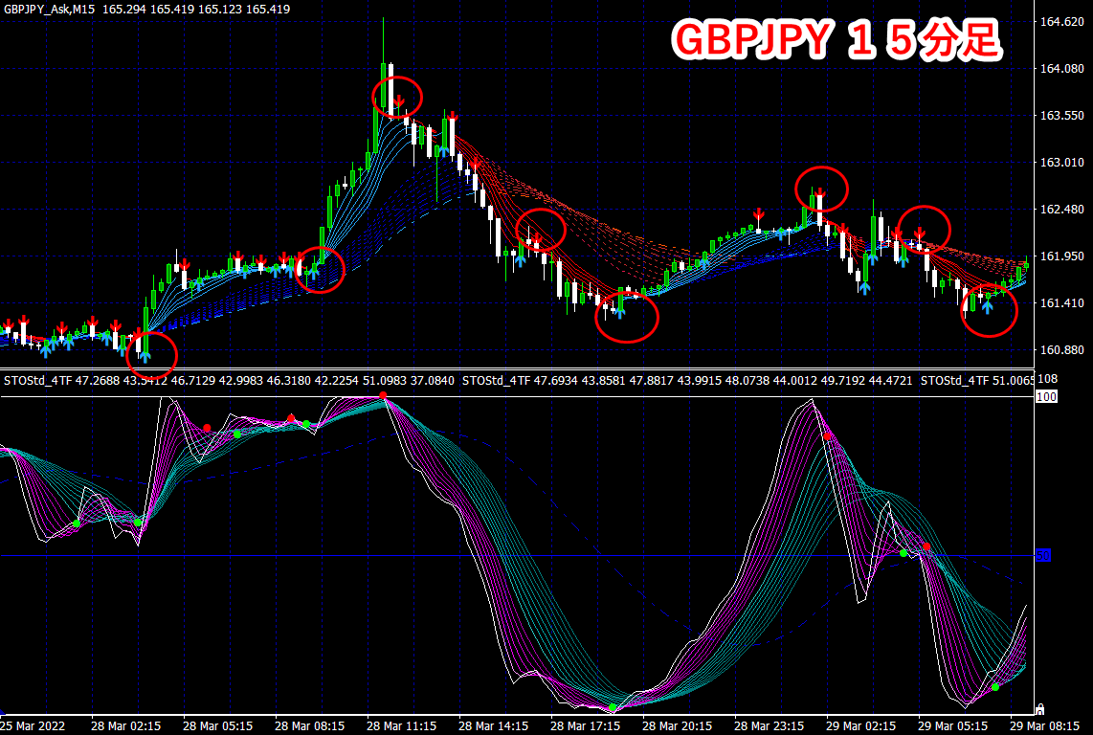Click the 108 indicator scale value
The image size is (1093, 735).
tap(1048, 379)
